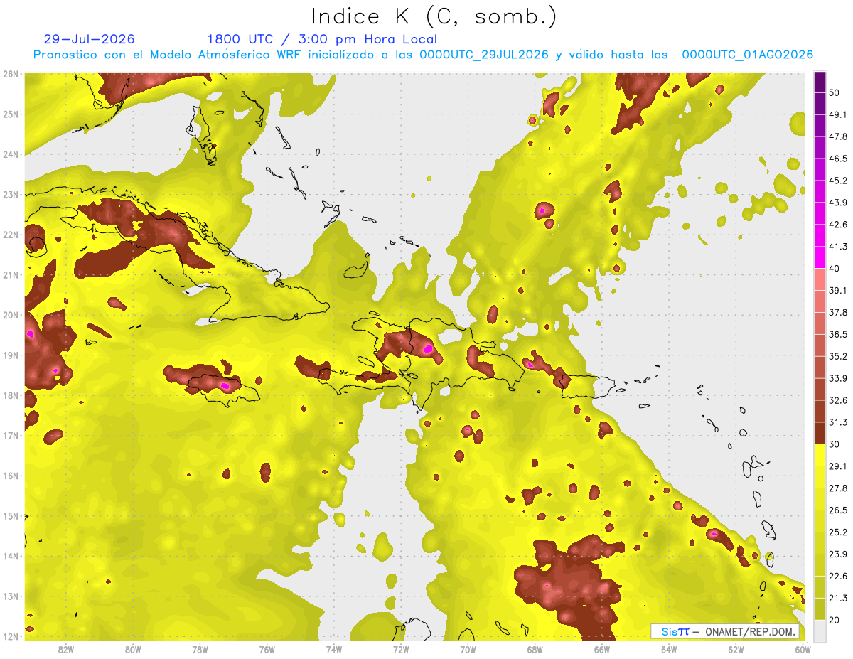This screenshot has height=659, width=853.
Task: Select the latitude label "25N"
Action: [x=10, y=114]
